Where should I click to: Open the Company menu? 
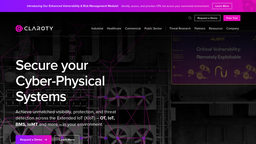[233, 28]
